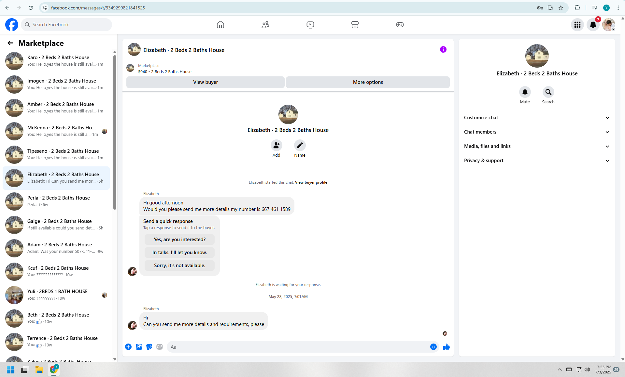Expand Privacy & support section
The height and width of the screenshot is (377, 625).
(537, 161)
